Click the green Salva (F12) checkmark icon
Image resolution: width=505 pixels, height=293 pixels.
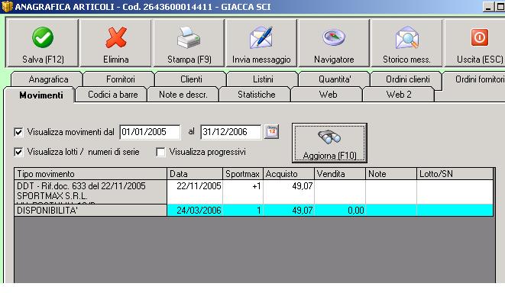[43, 37]
